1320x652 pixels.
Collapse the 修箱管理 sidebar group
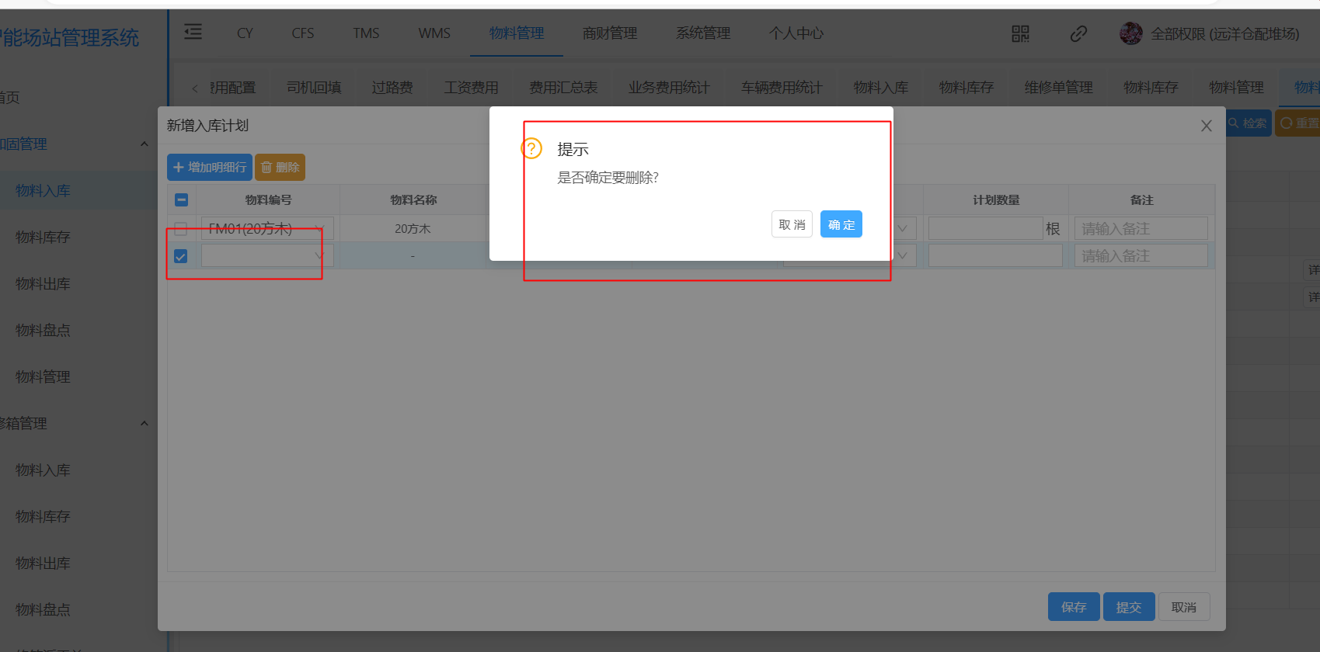point(144,424)
